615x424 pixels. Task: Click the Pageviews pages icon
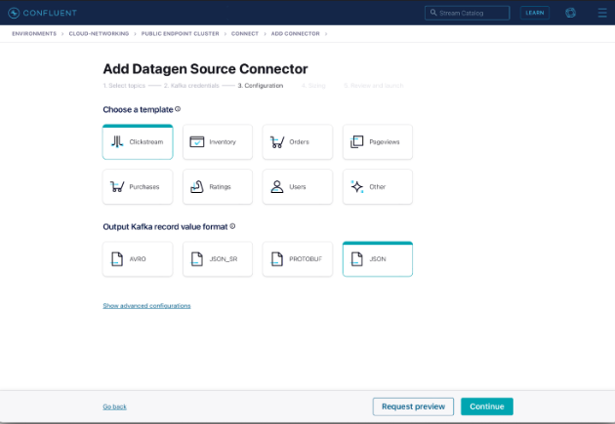pos(357,141)
